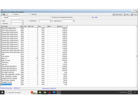Click the Purchase Tax Amount value
The height and width of the screenshot is (103, 138).
point(17,88)
